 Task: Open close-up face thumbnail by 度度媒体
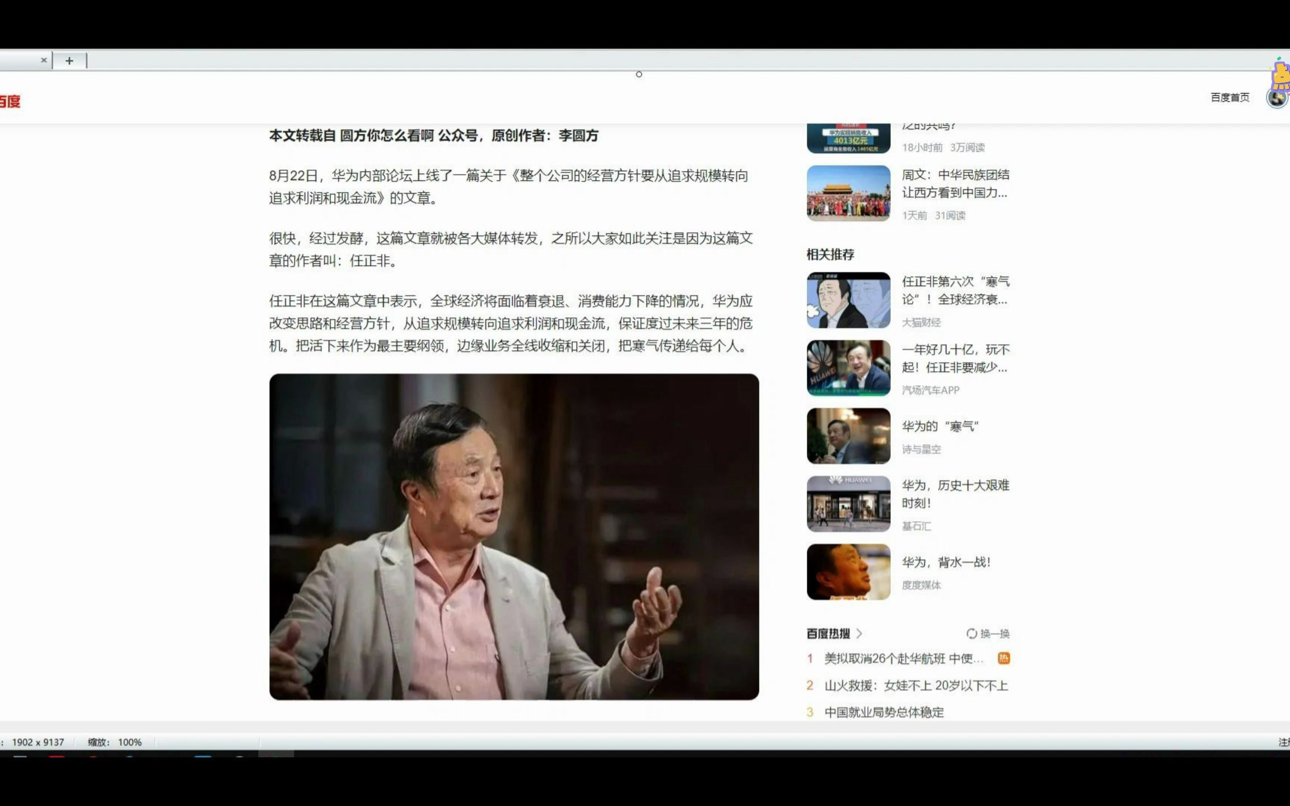tap(848, 571)
